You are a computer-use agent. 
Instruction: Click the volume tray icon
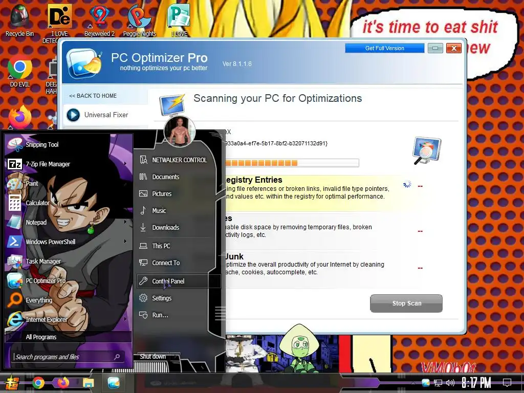click(450, 383)
